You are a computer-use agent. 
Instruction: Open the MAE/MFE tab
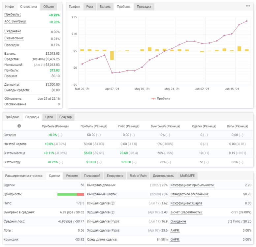tap(187, 176)
